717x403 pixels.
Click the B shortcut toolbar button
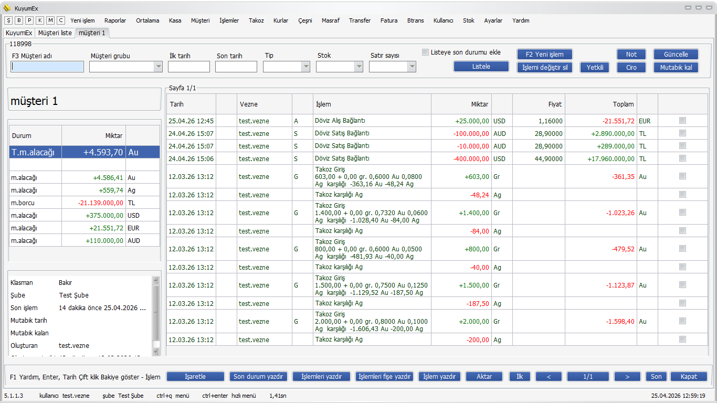[19, 20]
